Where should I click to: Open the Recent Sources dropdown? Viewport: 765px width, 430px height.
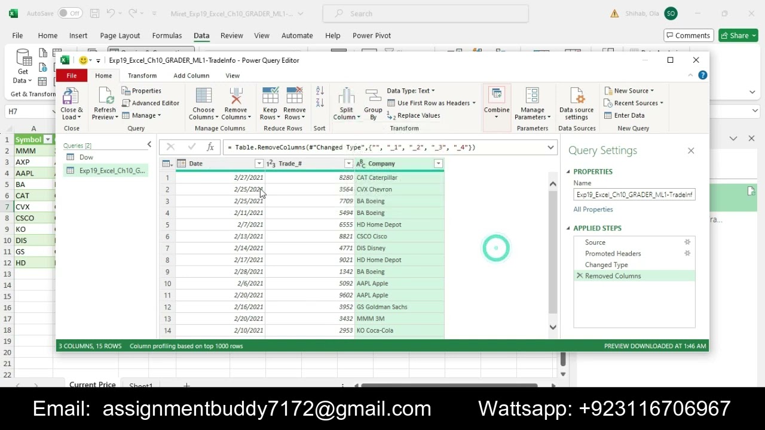tap(634, 103)
